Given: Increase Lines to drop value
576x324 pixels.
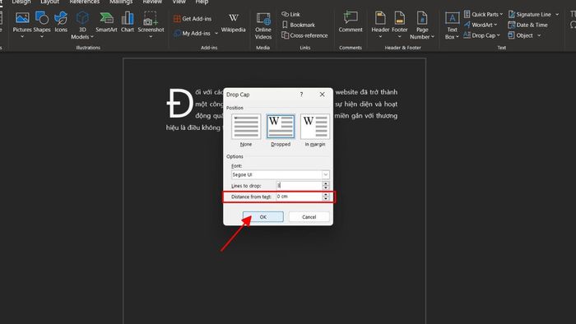Looking at the screenshot, I should pyautogui.click(x=326, y=183).
